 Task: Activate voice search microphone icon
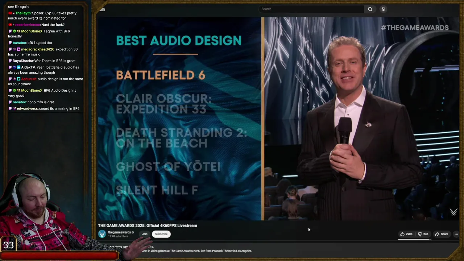click(x=383, y=9)
